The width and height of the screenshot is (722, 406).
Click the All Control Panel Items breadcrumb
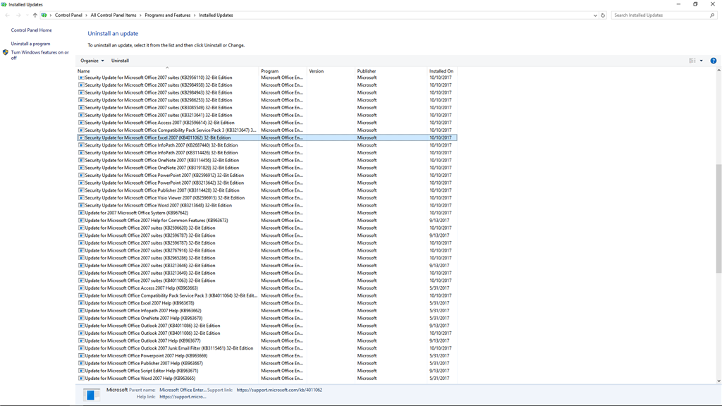click(x=114, y=16)
